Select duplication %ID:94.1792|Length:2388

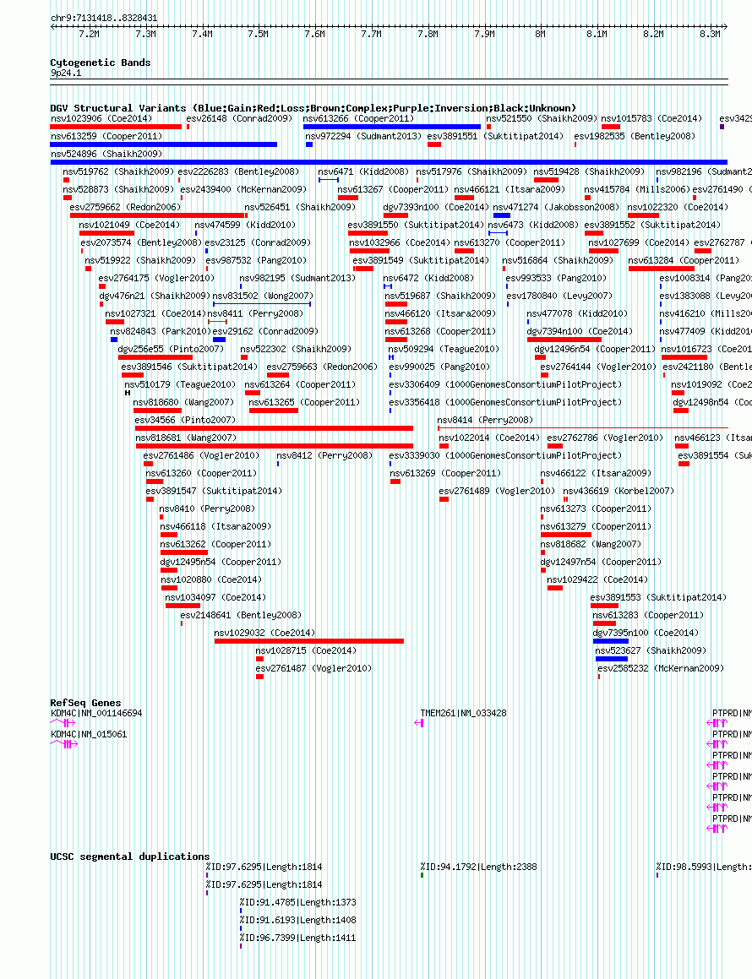478,866
